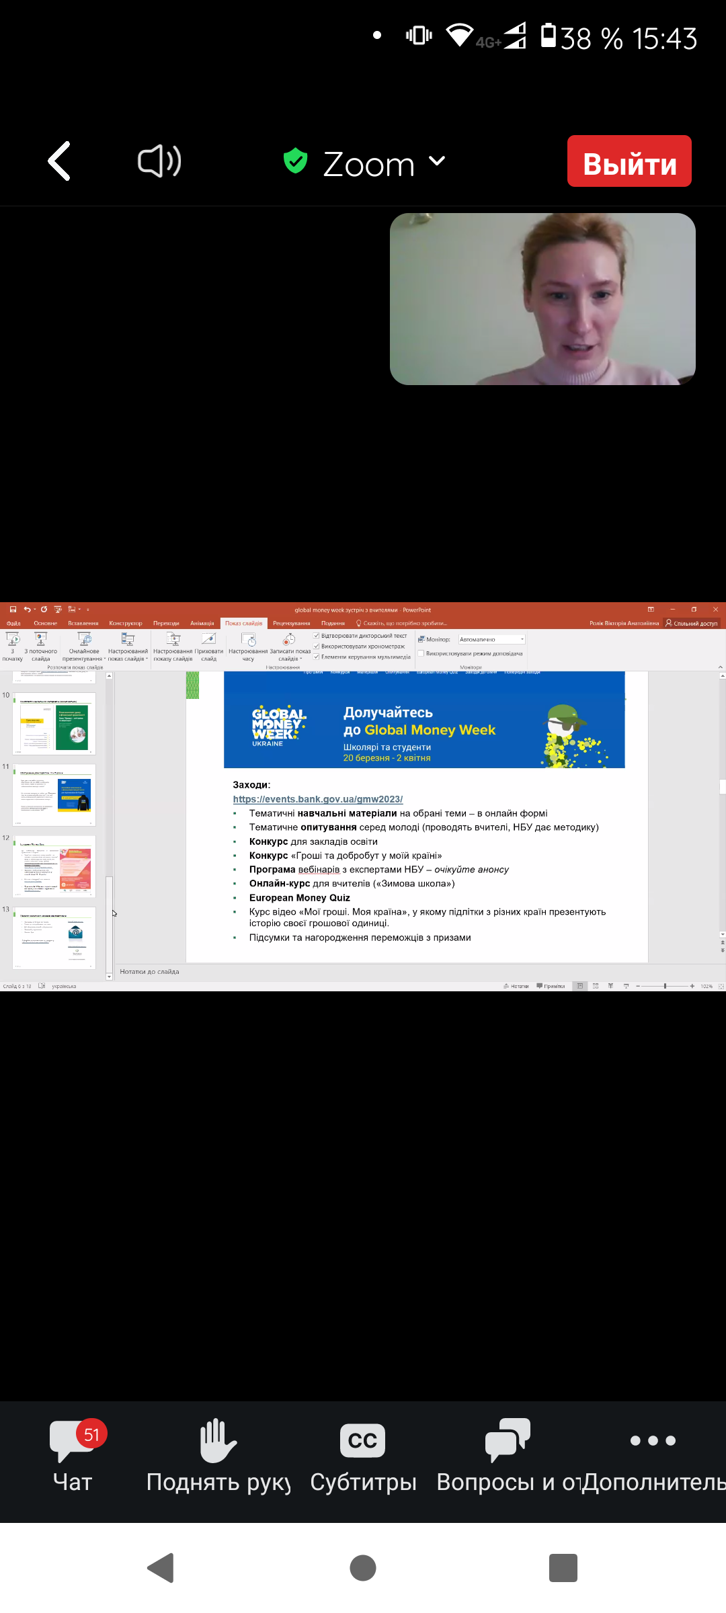
Task: Uncheck Використовувати хронометраж option
Action: click(317, 647)
